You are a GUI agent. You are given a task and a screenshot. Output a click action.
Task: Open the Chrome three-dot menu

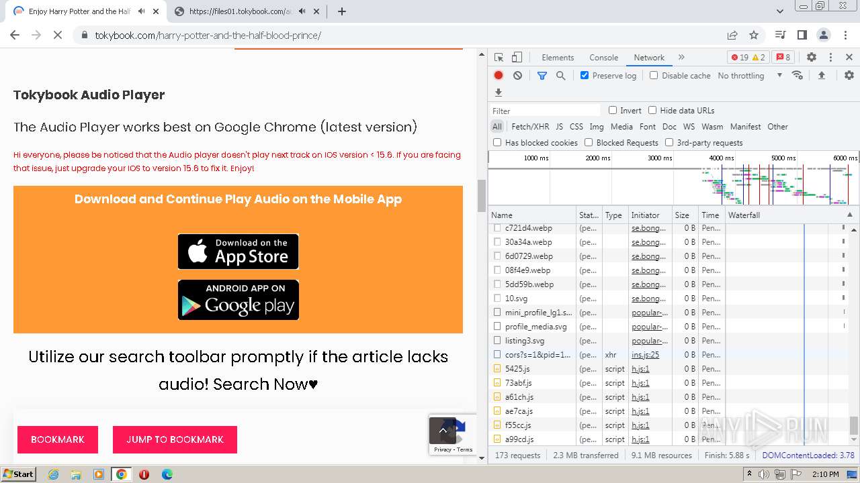coord(844,35)
